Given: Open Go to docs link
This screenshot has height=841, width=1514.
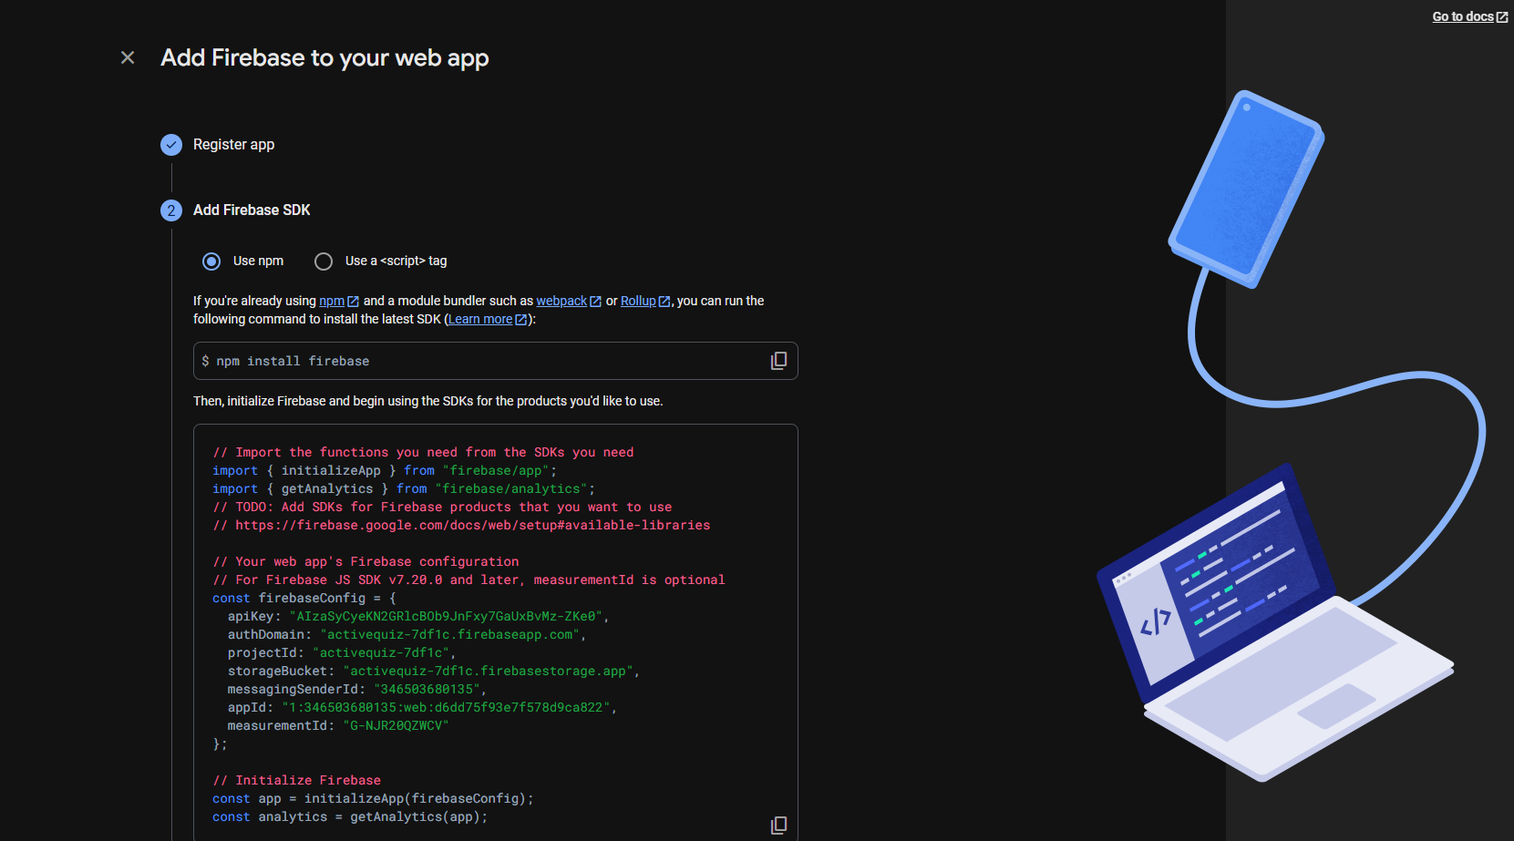Looking at the screenshot, I should (x=1463, y=16).
